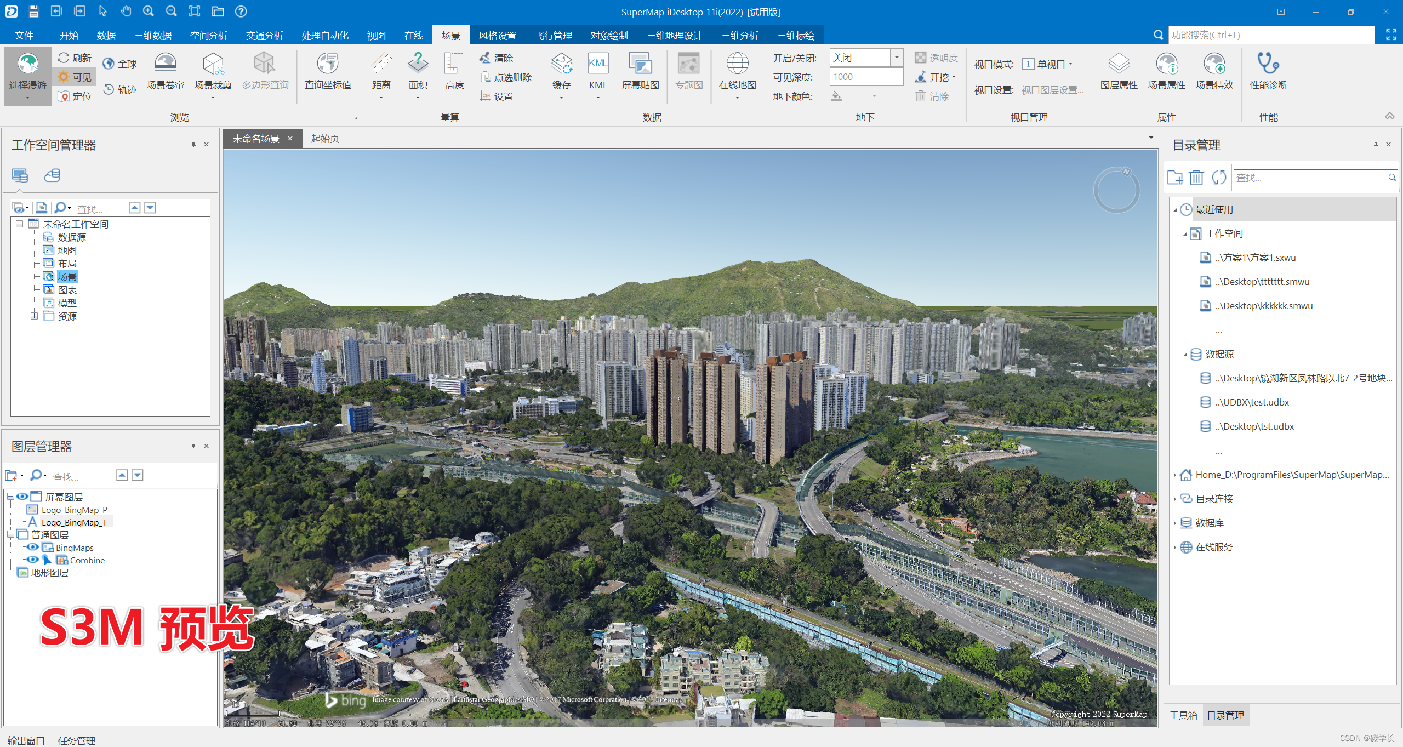Select the 地形图层 layer node

(x=49, y=572)
